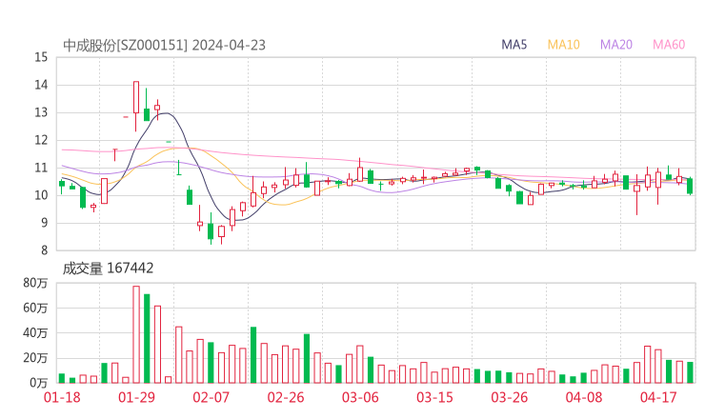The height and width of the screenshot is (419, 705).
Task: Click the MA60 legend label
Action: pos(669,45)
